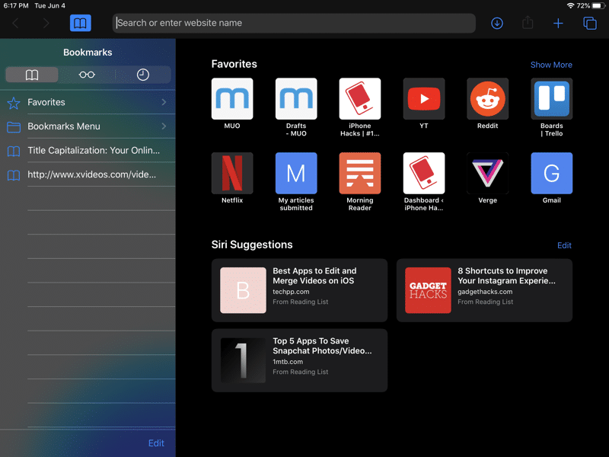This screenshot has width=609, height=457.
Task: Expand the Favorites folder chevron
Action: point(164,102)
